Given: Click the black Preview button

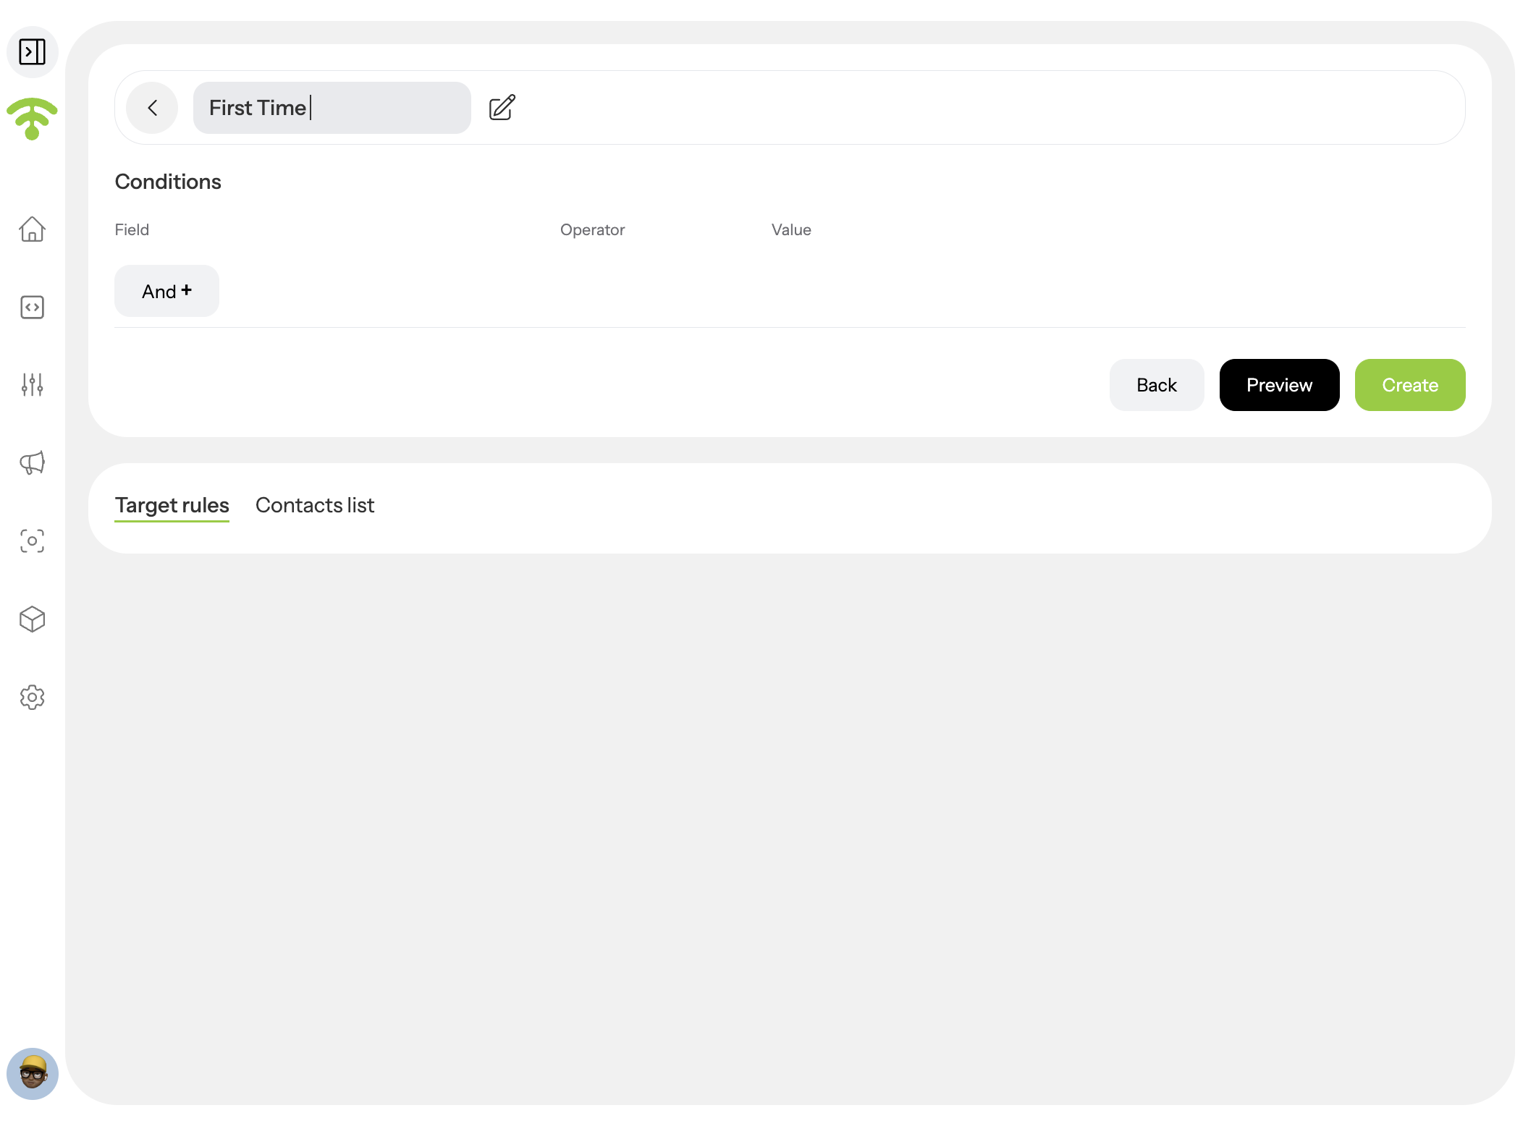Looking at the screenshot, I should click(1279, 385).
